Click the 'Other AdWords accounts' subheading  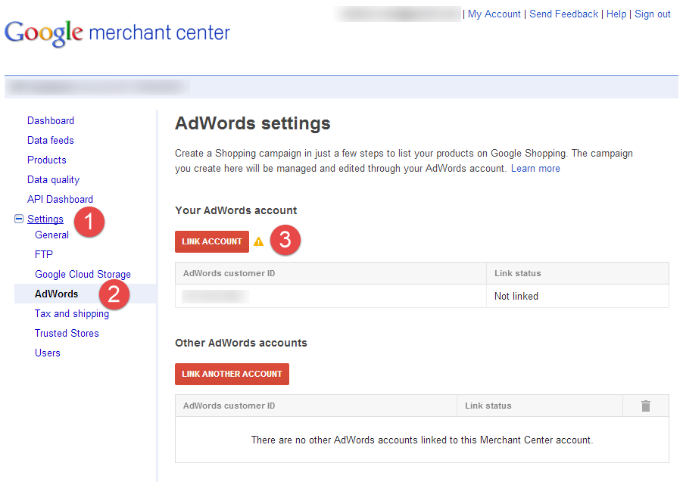pos(241,343)
